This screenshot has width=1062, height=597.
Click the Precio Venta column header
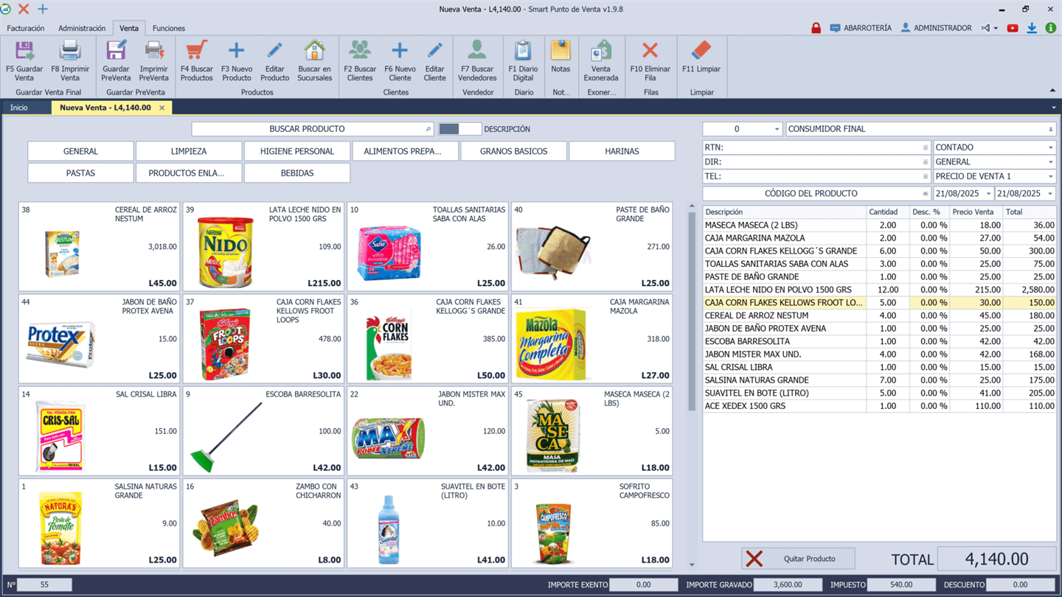[976, 212]
